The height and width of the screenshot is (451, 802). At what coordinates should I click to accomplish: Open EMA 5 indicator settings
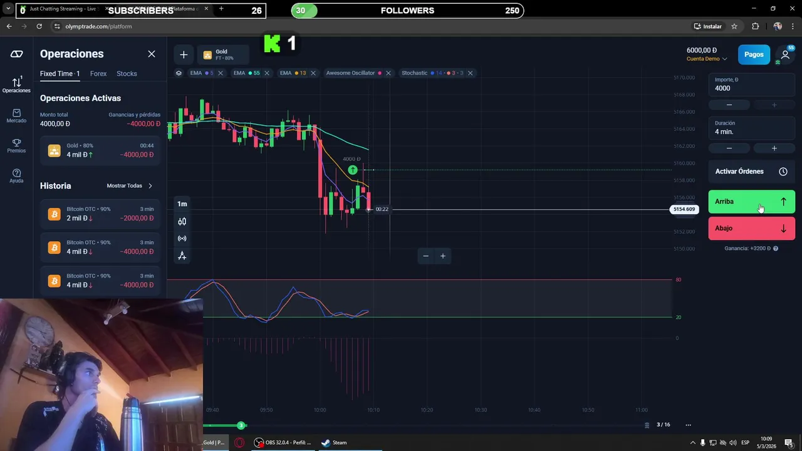[202, 73]
